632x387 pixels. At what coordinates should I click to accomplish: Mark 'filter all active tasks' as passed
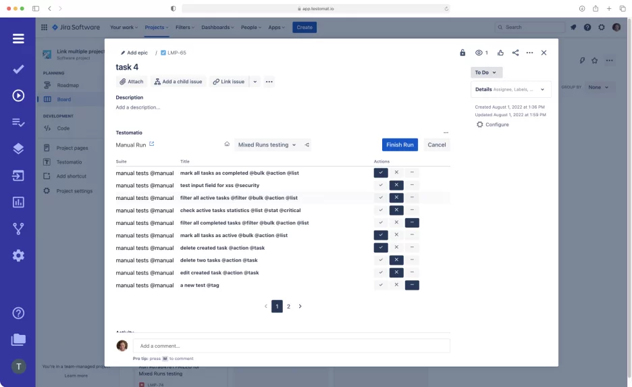381,197
